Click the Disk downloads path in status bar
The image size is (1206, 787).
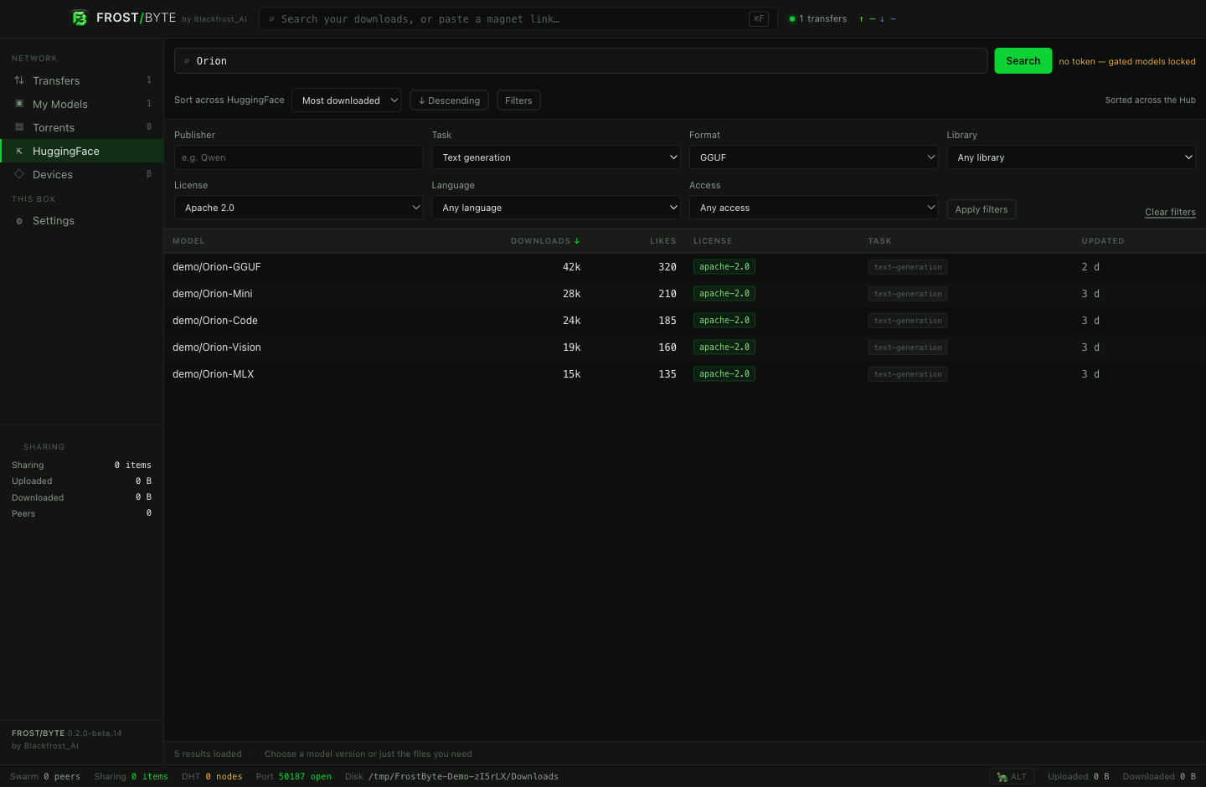[x=451, y=777]
